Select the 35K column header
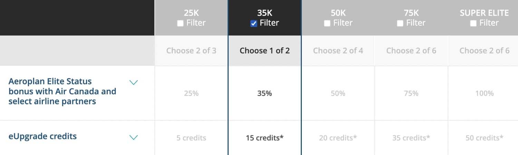 point(265,13)
